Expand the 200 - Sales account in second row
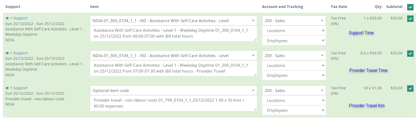The height and width of the screenshot is (120, 417). (294, 55)
